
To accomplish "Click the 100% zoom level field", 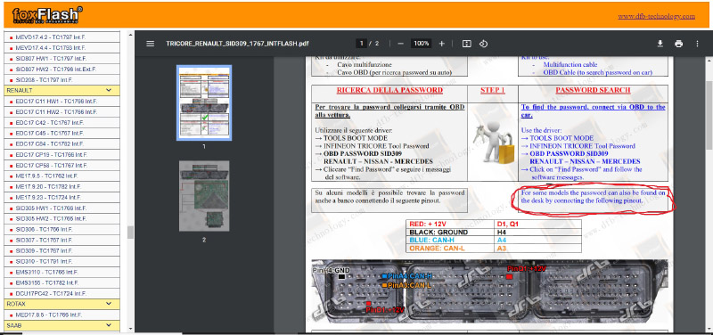I will tap(422, 44).
